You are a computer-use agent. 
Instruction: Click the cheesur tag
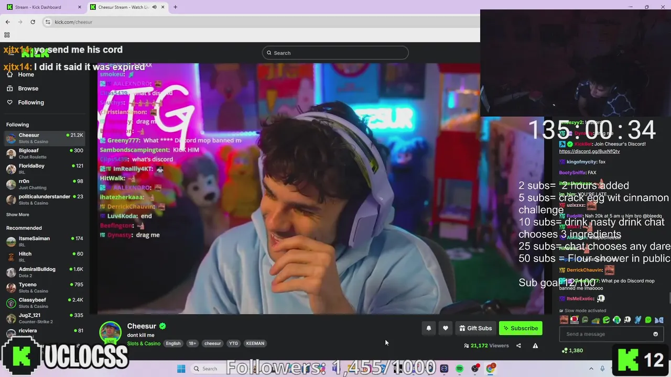click(212, 343)
